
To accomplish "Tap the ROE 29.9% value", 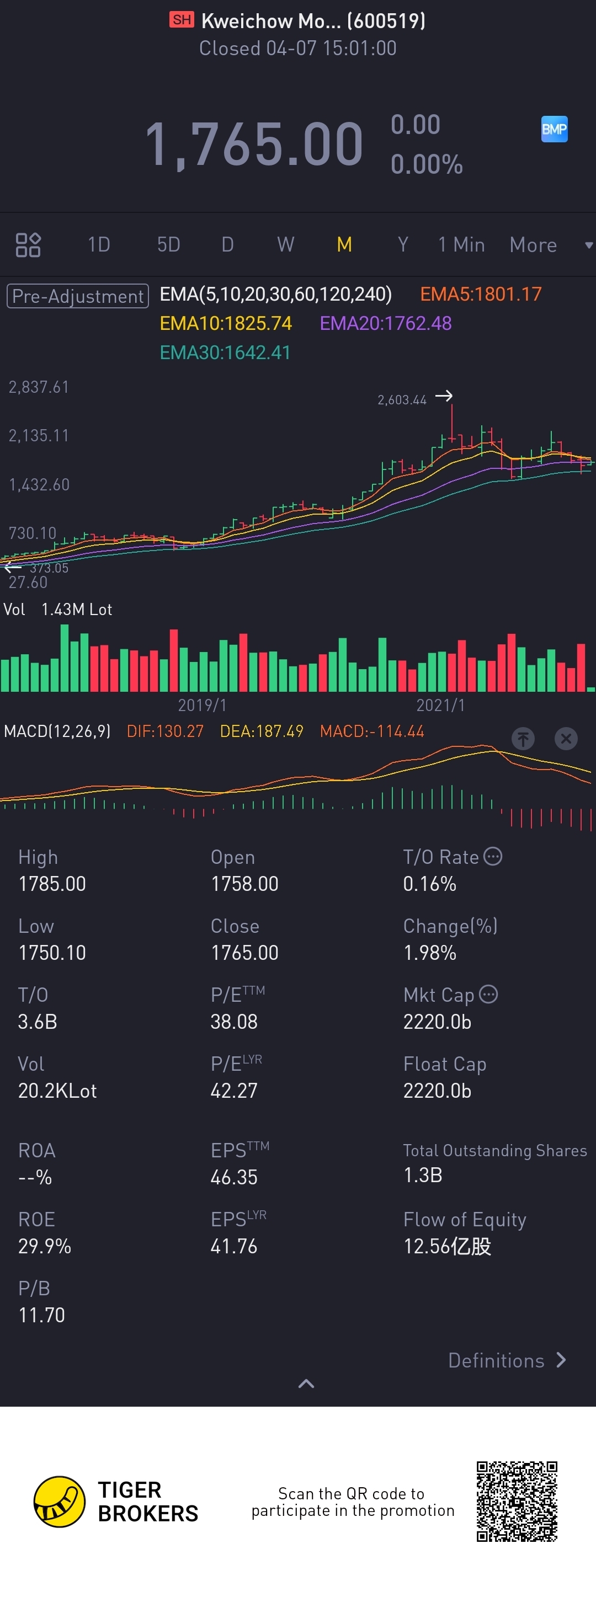I will point(45,1246).
